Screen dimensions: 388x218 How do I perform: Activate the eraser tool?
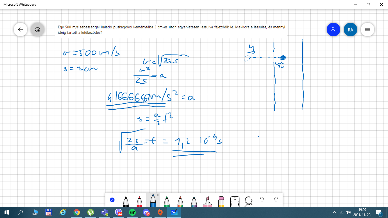tap(221, 201)
